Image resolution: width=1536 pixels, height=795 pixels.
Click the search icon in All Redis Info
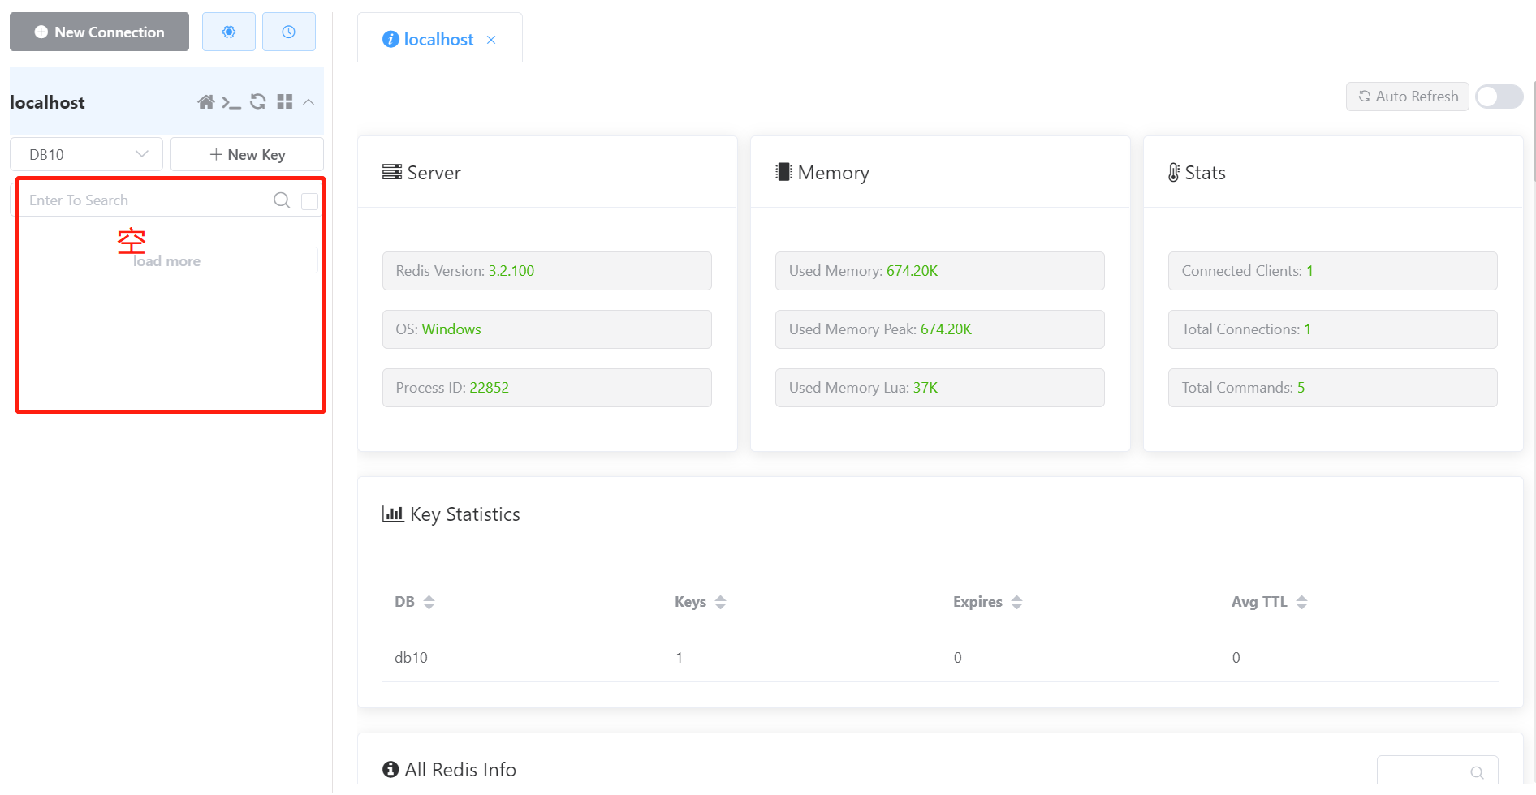(x=1477, y=772)
